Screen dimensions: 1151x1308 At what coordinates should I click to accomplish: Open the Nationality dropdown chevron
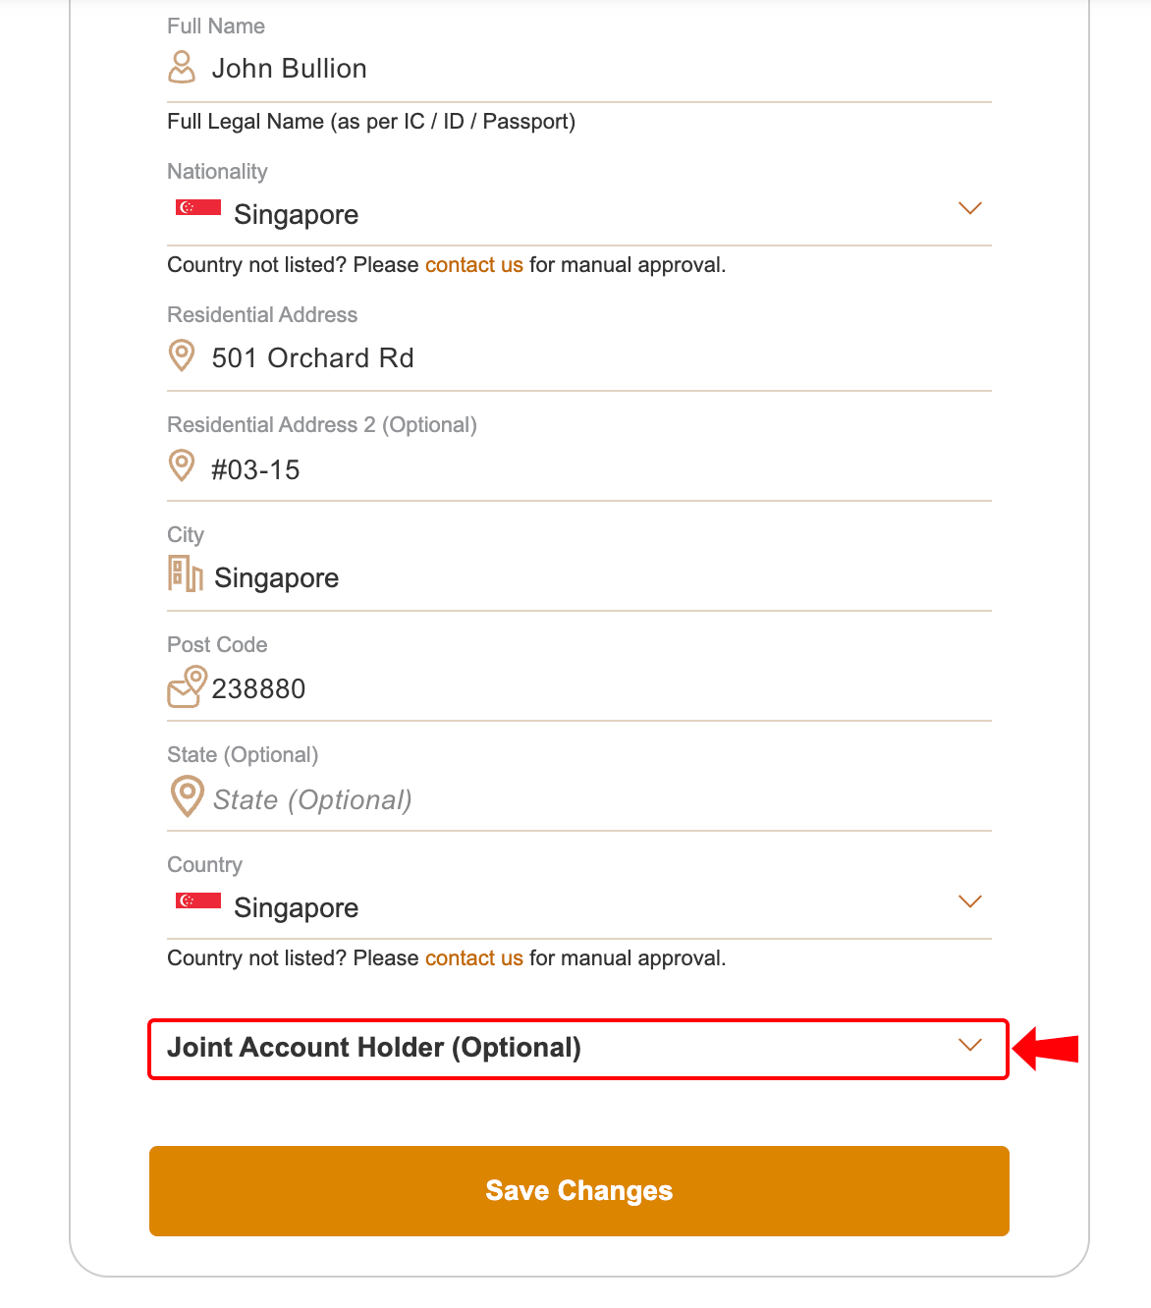click(969, 208)
